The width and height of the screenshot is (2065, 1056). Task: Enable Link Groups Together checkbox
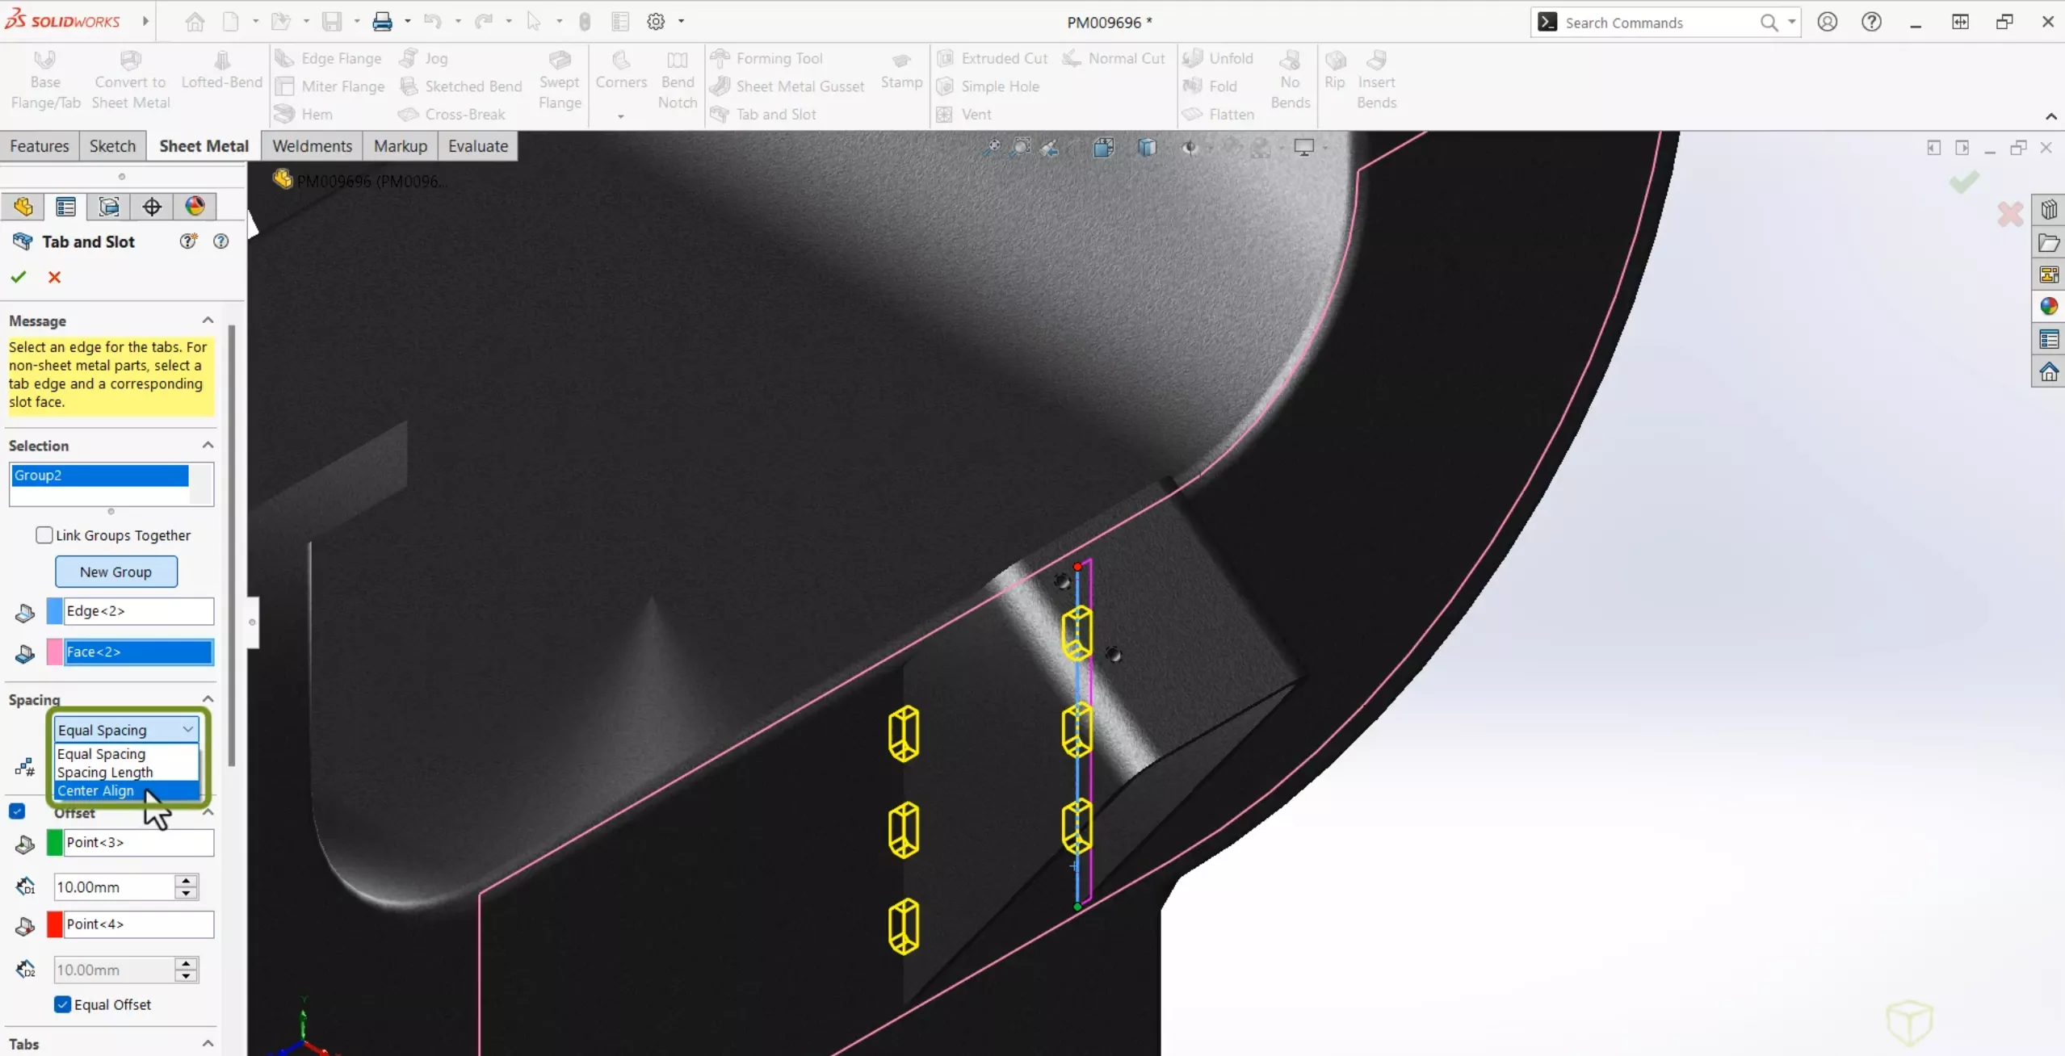43,534
